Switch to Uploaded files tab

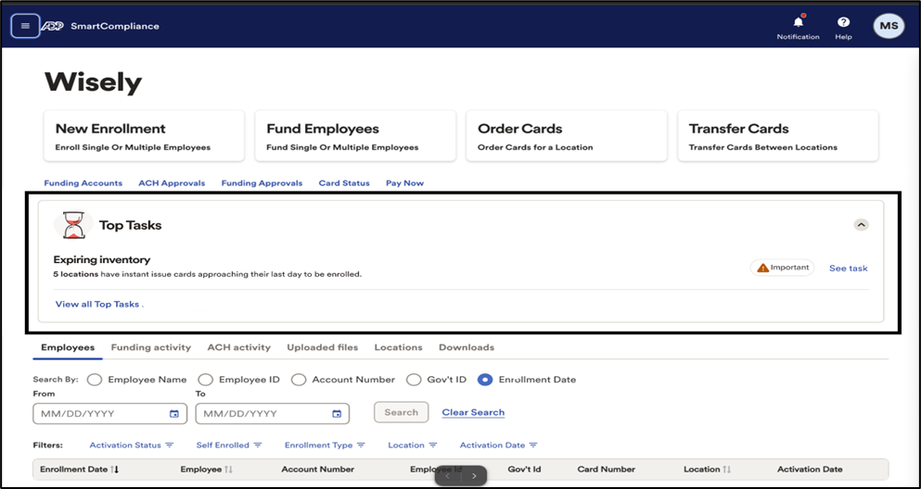pos(323,347)
